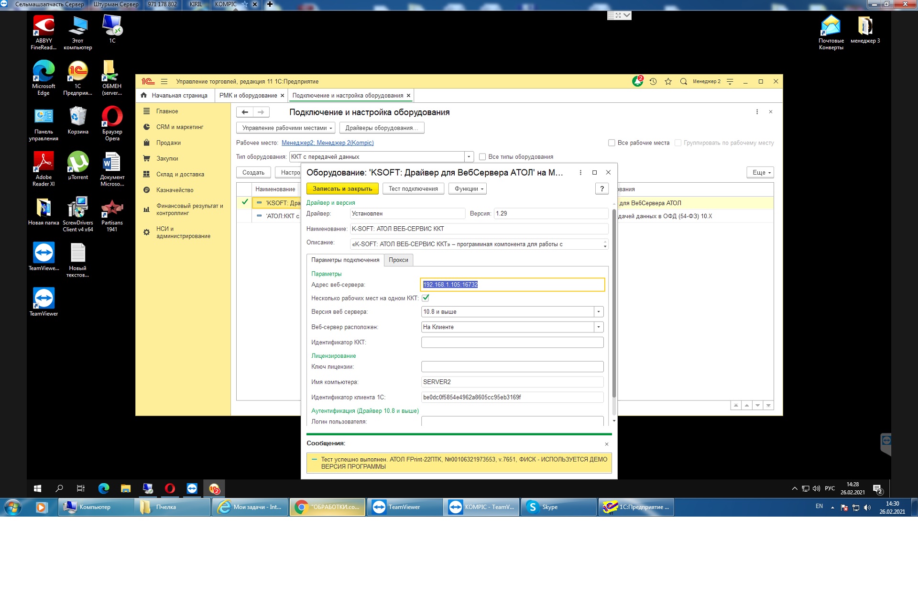Open help question mark button in dialog
This screenshot has height=597, width=918.
click(x=602, y=188)
